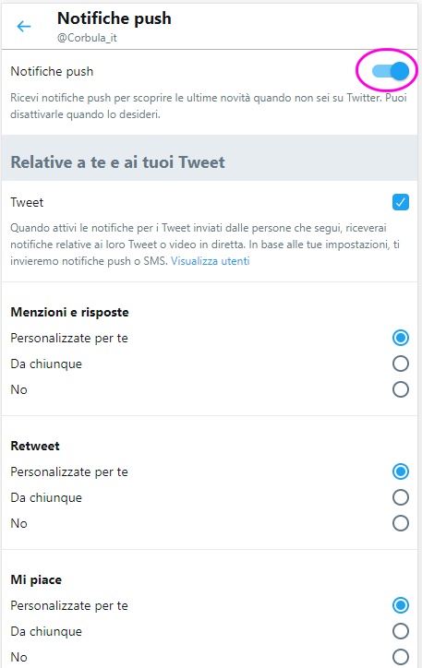Select No radio in the Mi piace section
The width and height of the screenshot is (422, 668).
click(400, 657)
